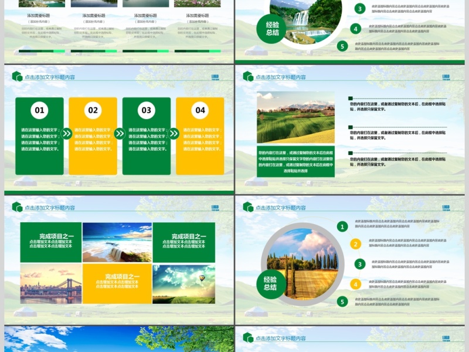Click hexagon icon above the beach photo collage
This screenshot has width=469, height=352.
tap(17, 207)
